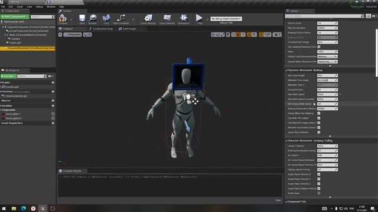This screenshot has width=378, height=212.
Task: Open Microsoft Edge from the taskbar
Action: coord(24,208)
